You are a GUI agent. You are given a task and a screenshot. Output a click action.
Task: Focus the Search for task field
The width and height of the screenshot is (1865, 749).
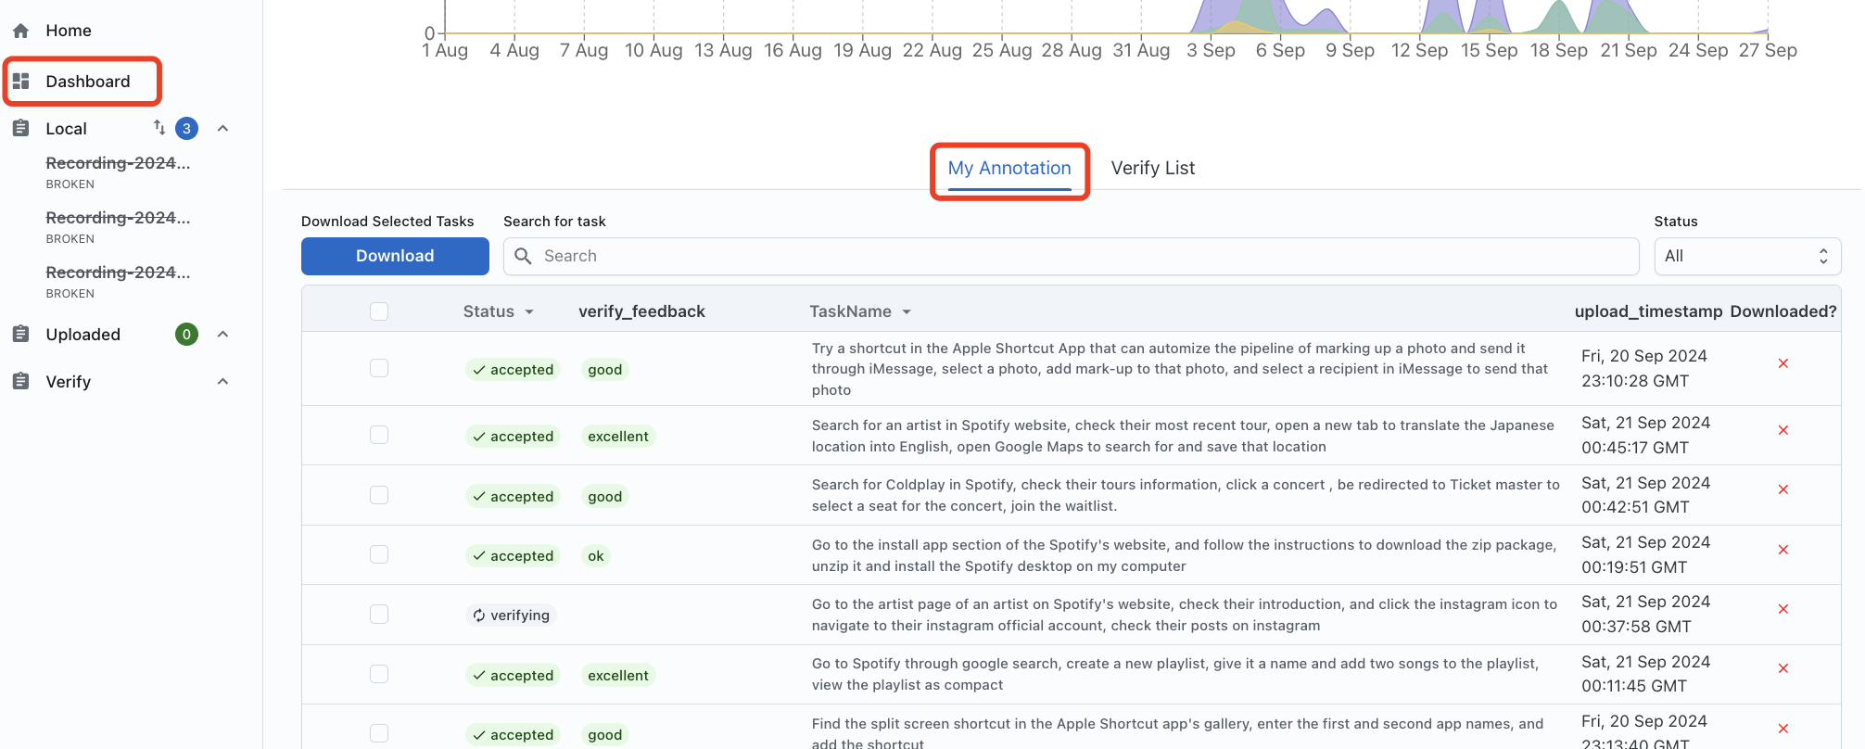point(1072,256)
